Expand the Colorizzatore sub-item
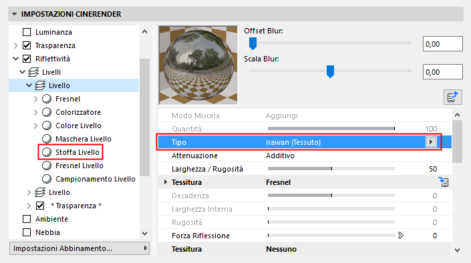The image size is (471, 263). tap(36, 112)
